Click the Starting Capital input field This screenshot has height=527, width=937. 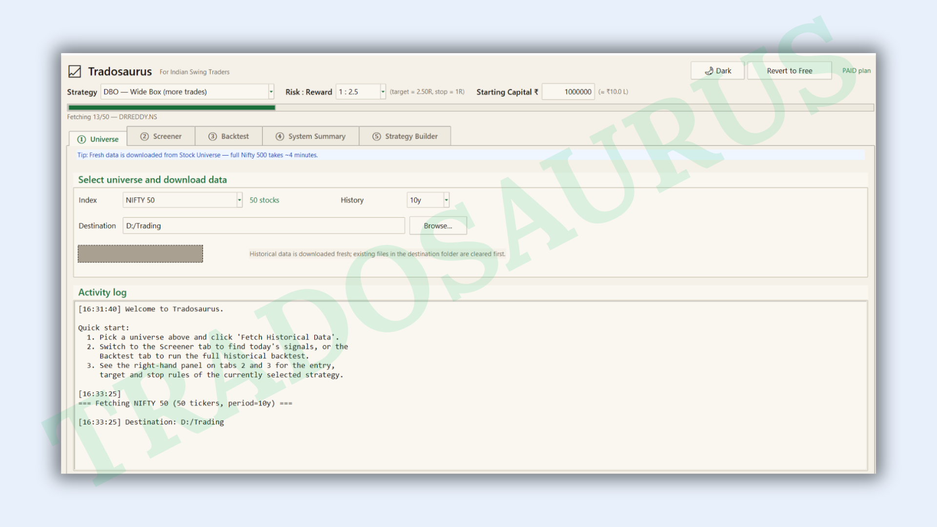click(x=568, y=92)
